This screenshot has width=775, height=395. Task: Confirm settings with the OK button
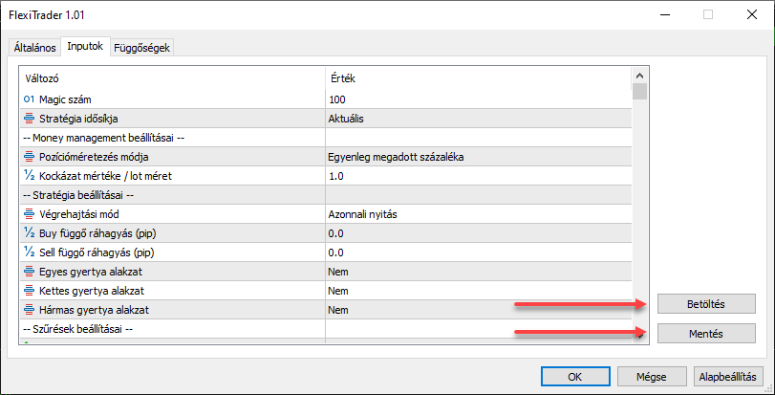(574, 377)
